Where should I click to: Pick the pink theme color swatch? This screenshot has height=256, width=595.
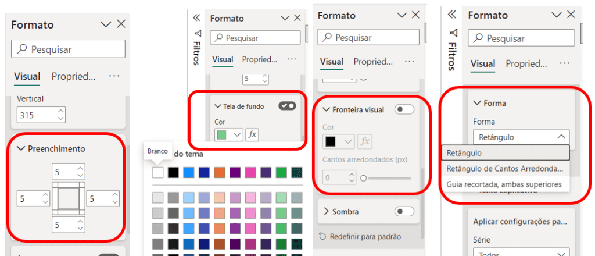click(x=250, y=173)
